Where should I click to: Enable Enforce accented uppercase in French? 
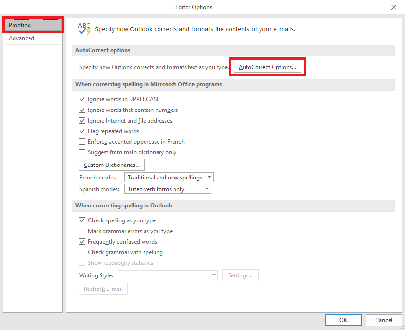click(x=82, y=141)
